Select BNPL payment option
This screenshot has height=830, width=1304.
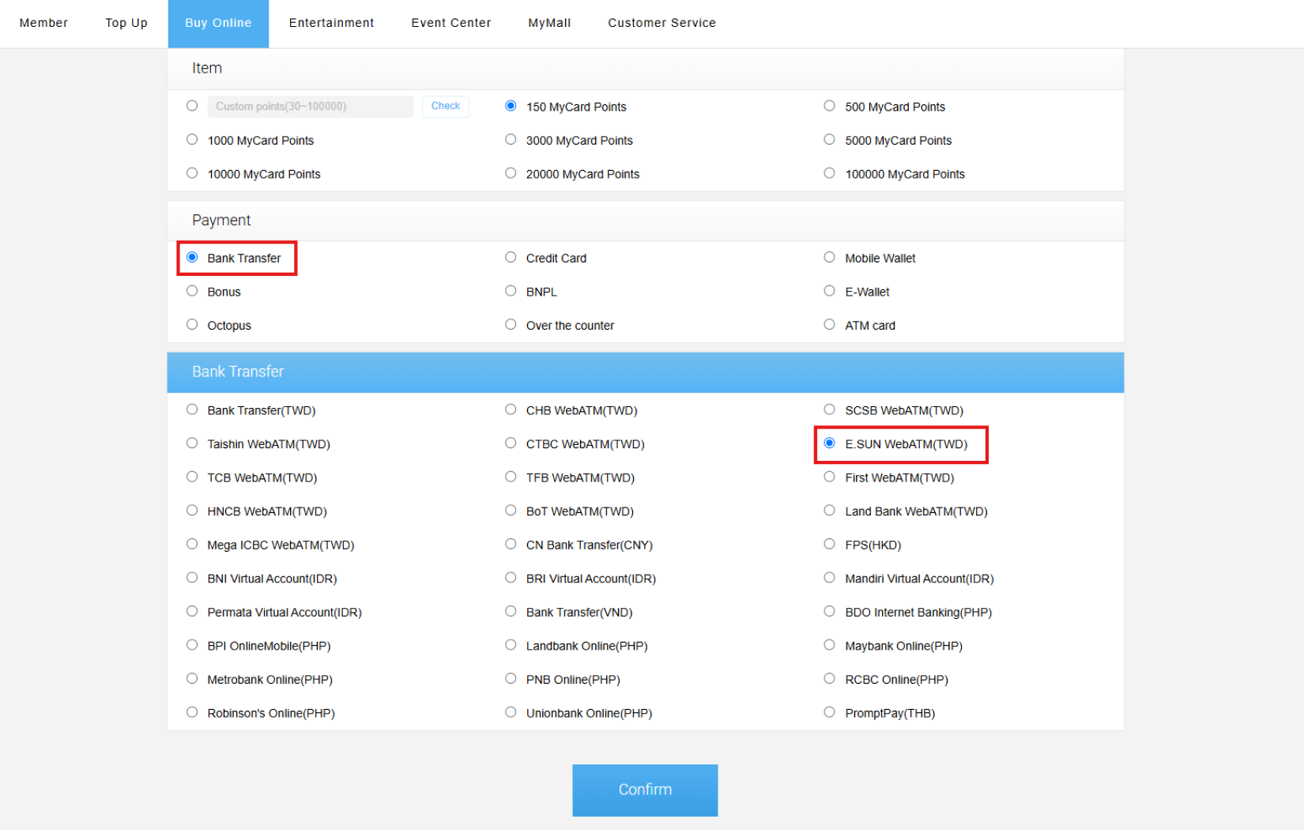(511, 291)
